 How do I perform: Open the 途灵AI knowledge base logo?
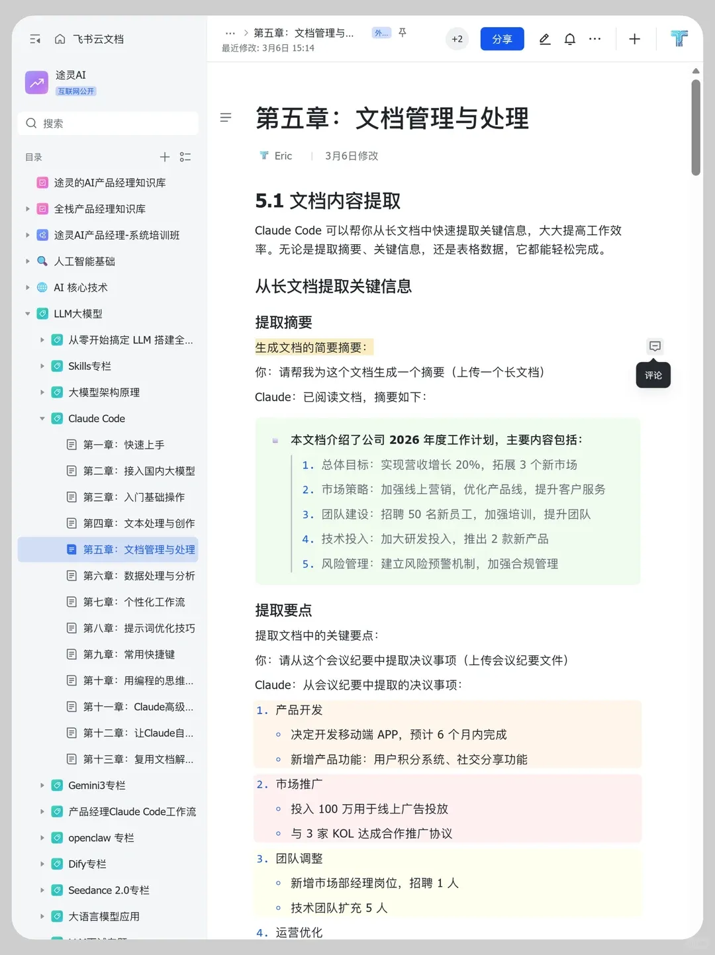(x=37, y=83)
